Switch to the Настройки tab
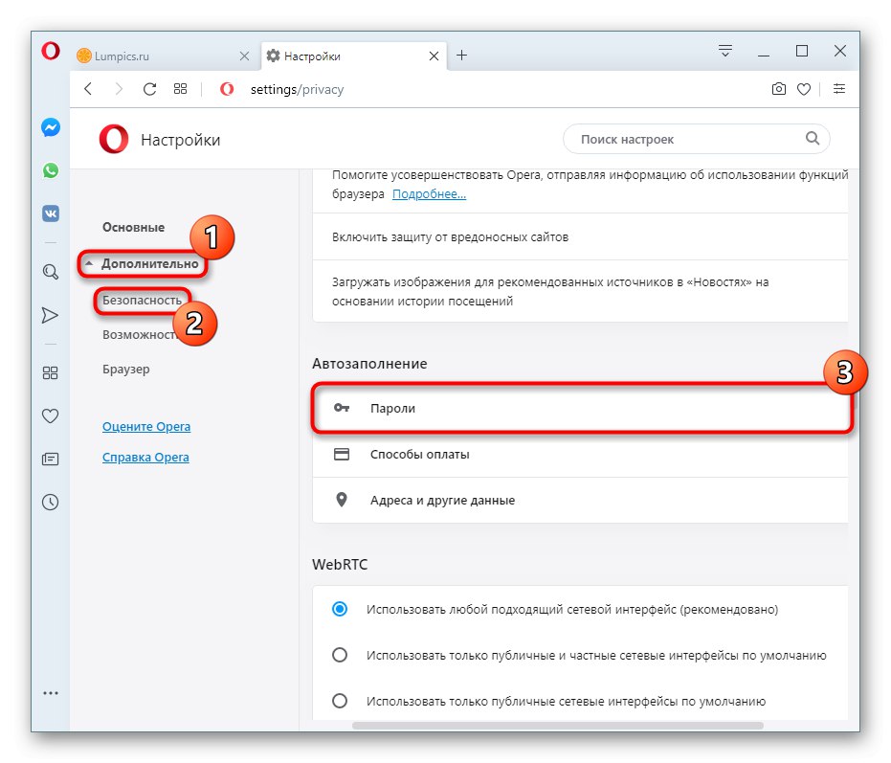The width and height of the screenshot is (891, 763). (x=352, y=56)
